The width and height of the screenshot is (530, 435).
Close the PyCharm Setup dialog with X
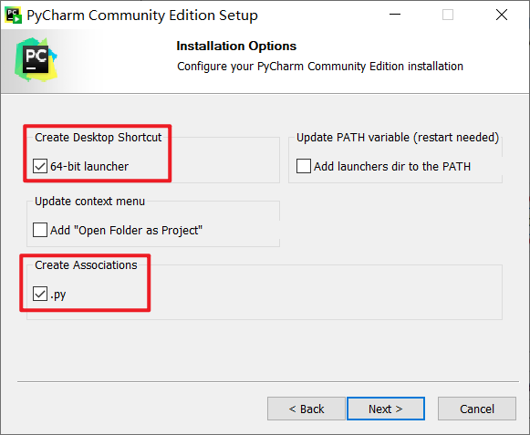[502, 15]
